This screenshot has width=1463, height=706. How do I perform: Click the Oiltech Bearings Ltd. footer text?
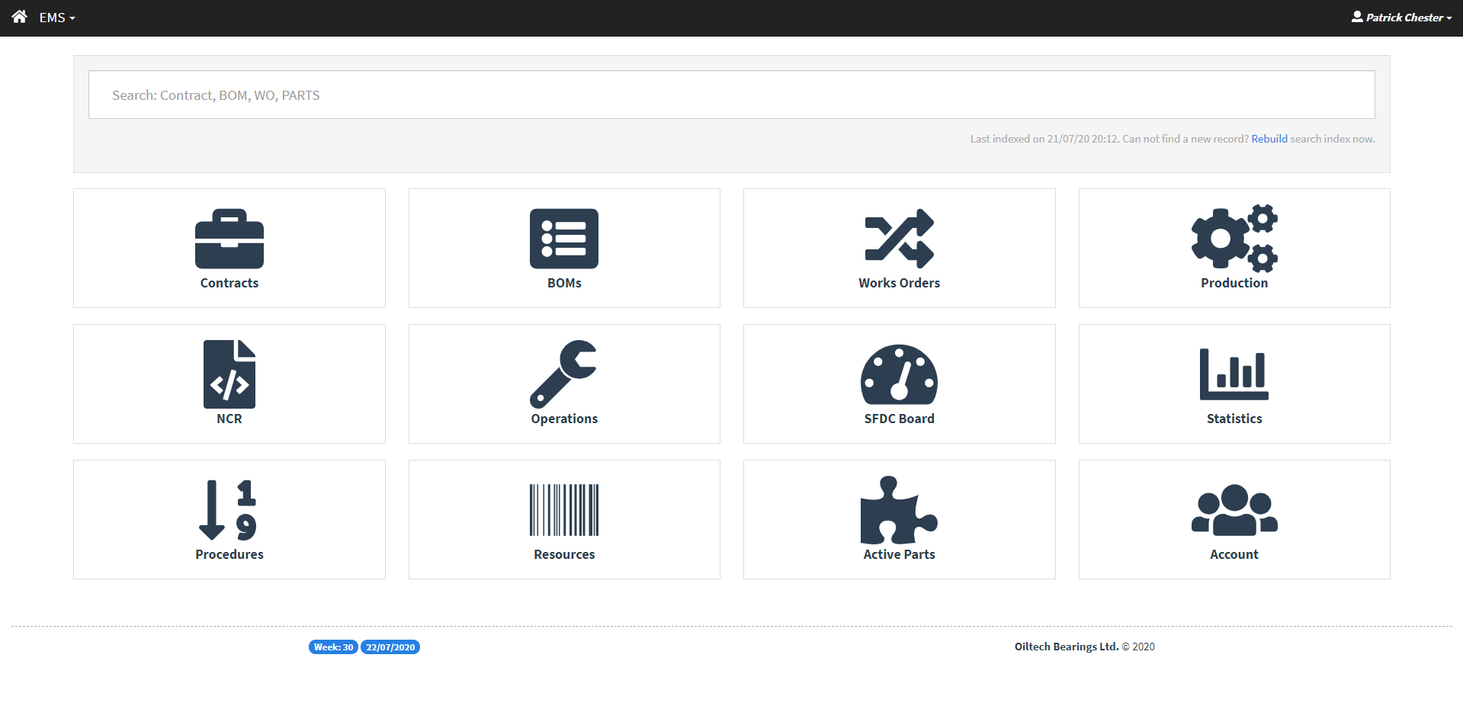tap(1066, 647)
